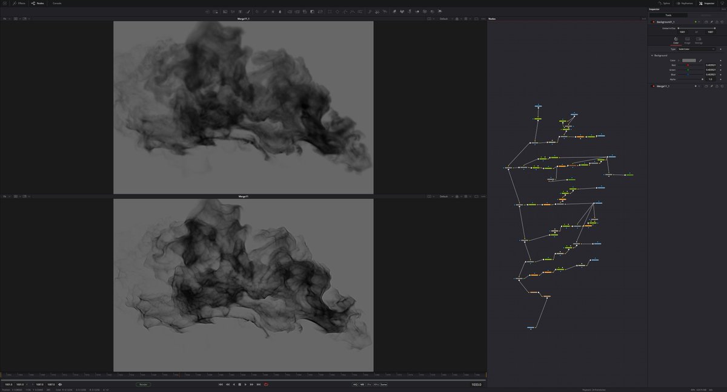The height and width of the screenshot is (392, 727).
Task: Open the Color tab of Background1_1
Action: click(x=676, y=41)
